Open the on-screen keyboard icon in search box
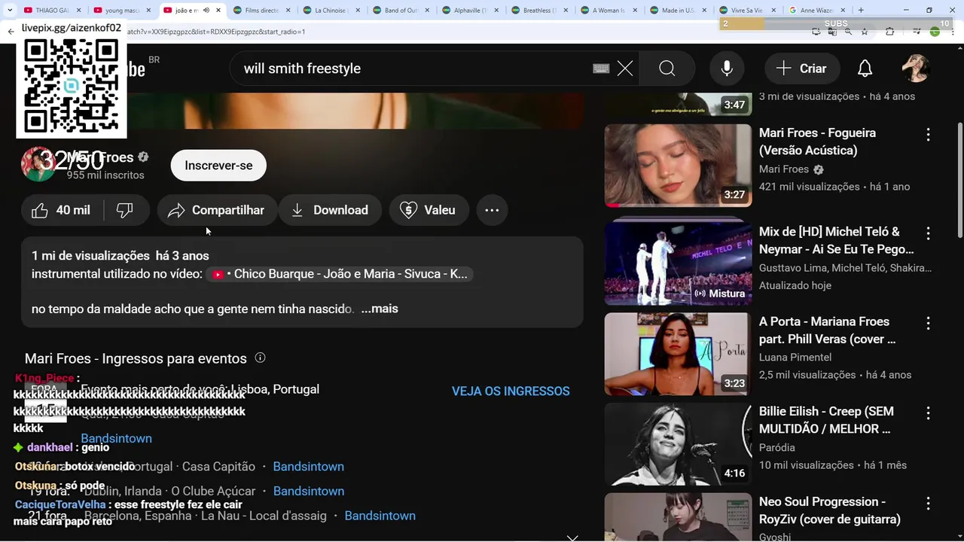This screenshot has width=964, height=542. (601, 69)
